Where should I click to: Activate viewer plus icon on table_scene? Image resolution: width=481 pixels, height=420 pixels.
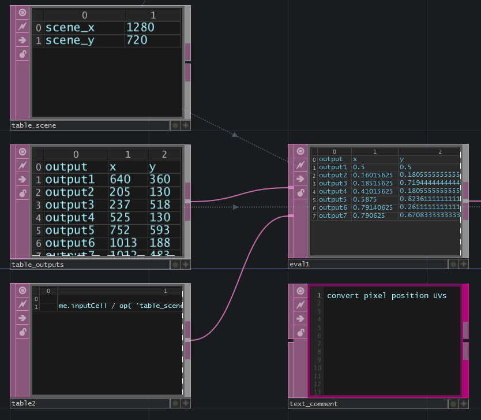(x=186, y=125)
